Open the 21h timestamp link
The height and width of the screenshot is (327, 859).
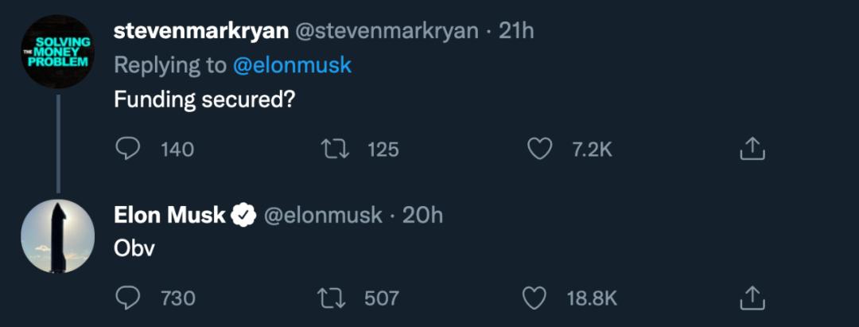[516, 31]
